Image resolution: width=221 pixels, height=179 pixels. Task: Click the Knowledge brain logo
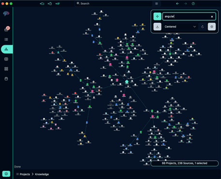[6, 14]
